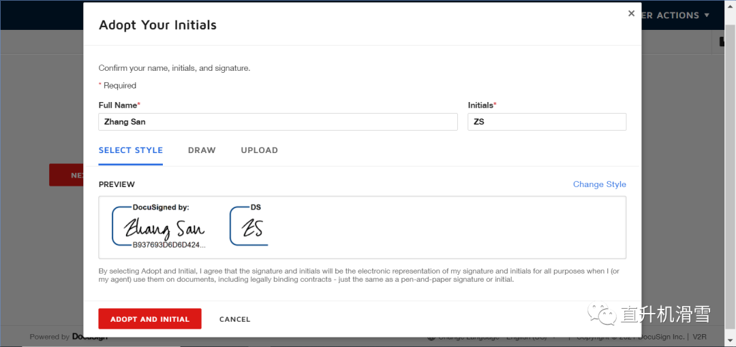The height and width of the screenshot is (347, 736).
Task: Select the Zhang San signature preview
Action: point(159,226)
